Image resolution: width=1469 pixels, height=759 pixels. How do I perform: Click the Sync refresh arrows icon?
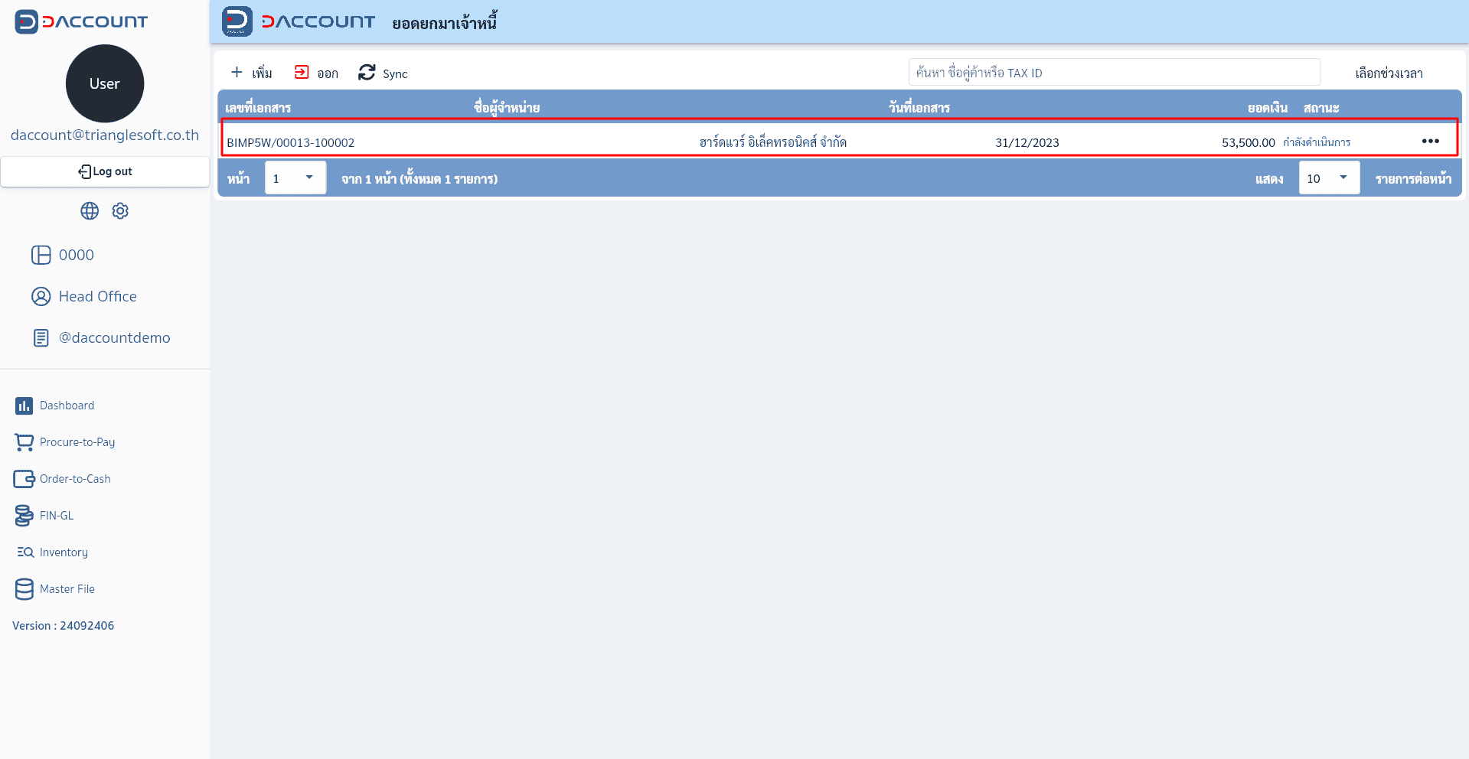(367, 72)
